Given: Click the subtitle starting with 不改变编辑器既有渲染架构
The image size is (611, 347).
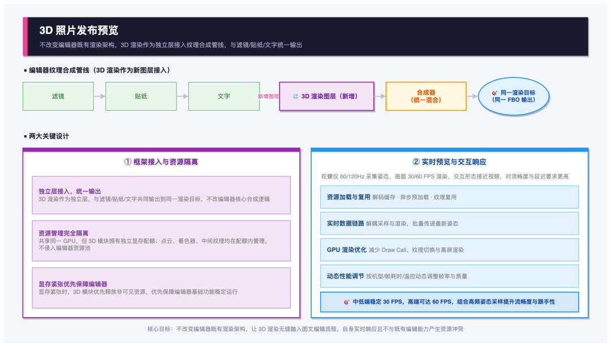Looking at the screenshot, I should [171, 45].
